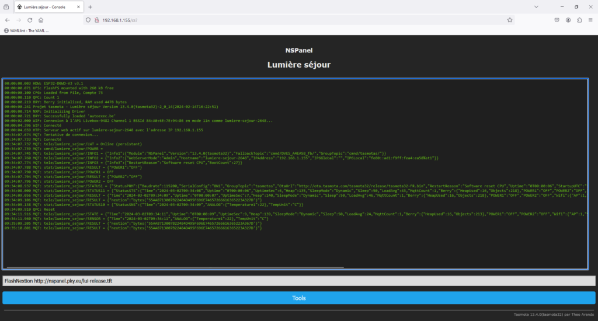Click the 'QPC: Count 1' log line
Screen dimensions: 598x321
coord(32,97)
